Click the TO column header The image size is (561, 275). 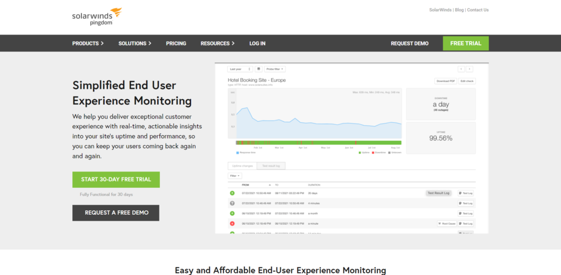[x=277, y=185]
